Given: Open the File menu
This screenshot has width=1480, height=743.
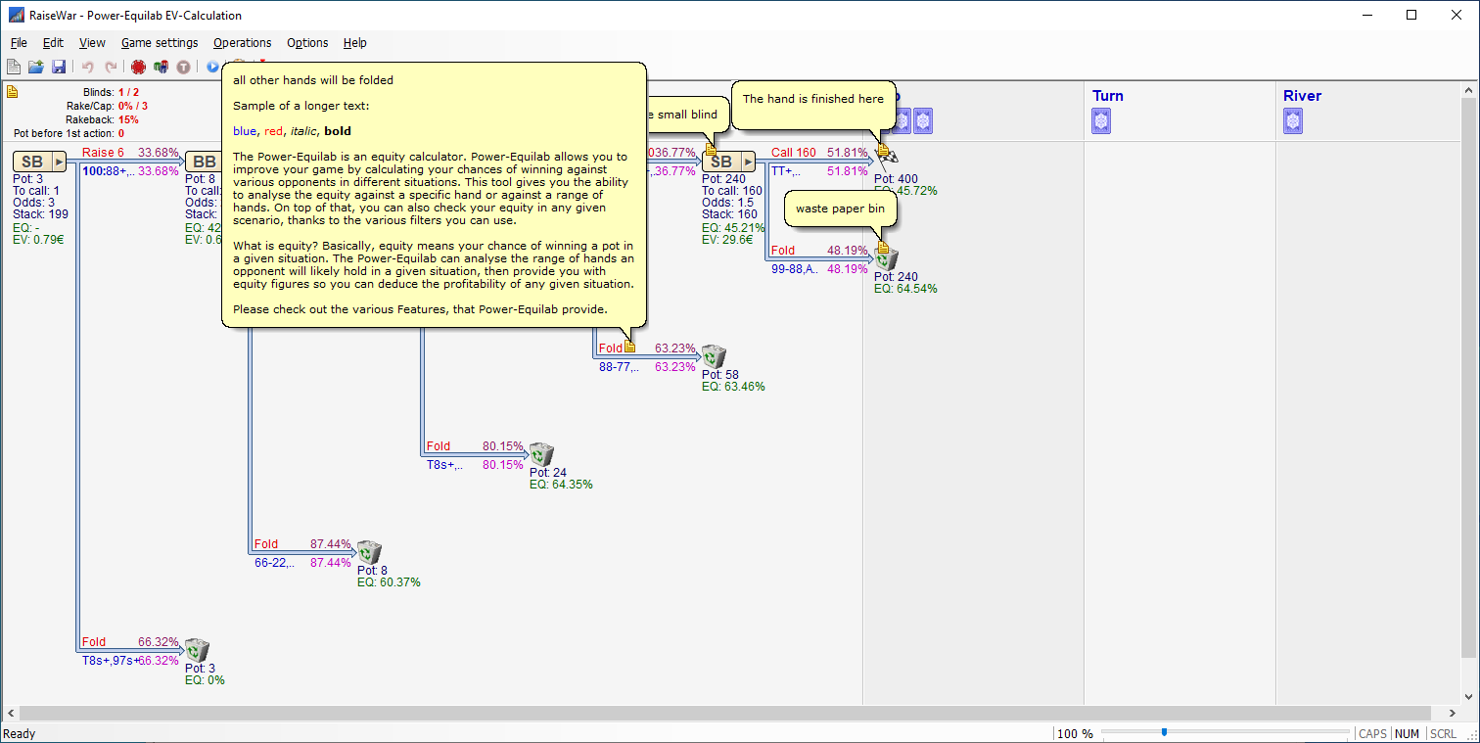Looking at the screenshot, I should [x=19, y=43].
